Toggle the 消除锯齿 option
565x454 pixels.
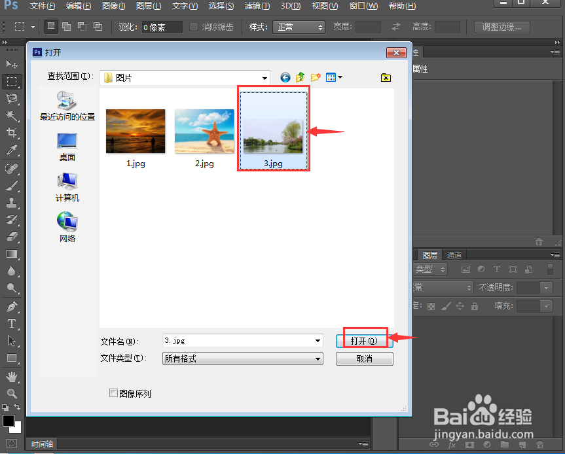tap(193, 26)
